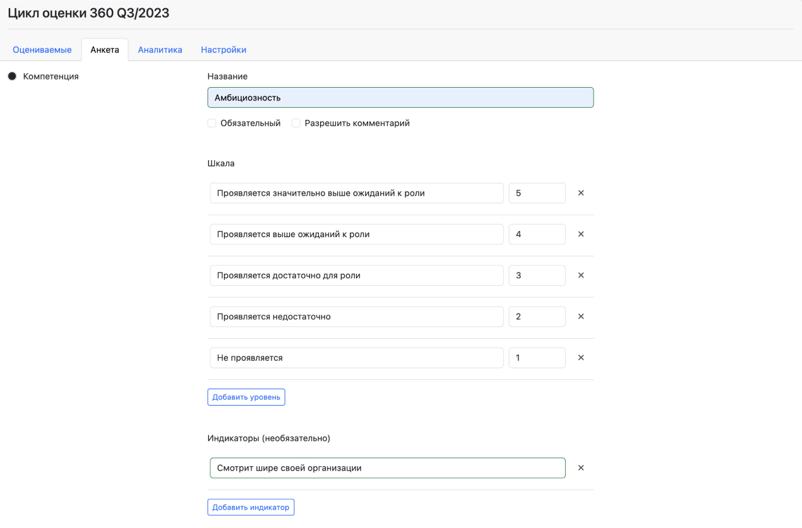Edit the 'Не проявляется' level field

point(357,358)
